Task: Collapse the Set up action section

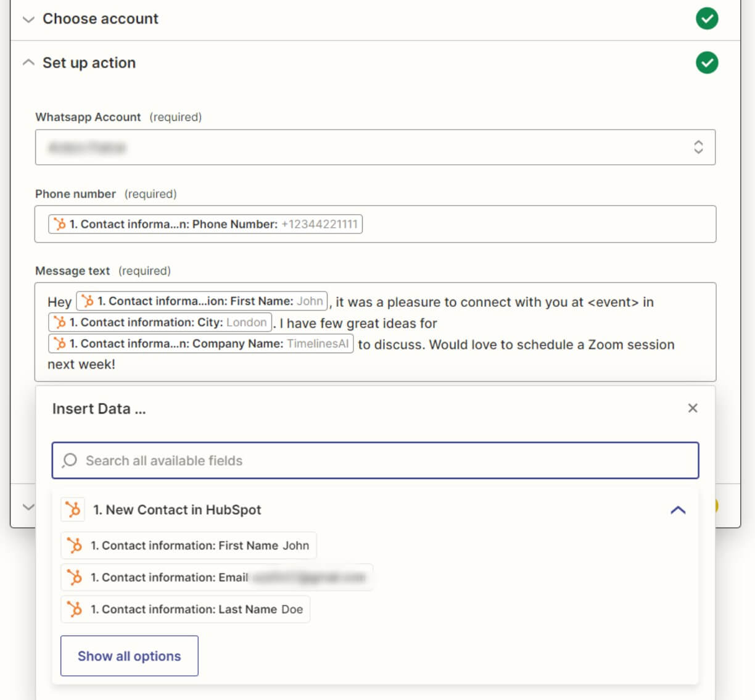Action: [x=28, y=63]
